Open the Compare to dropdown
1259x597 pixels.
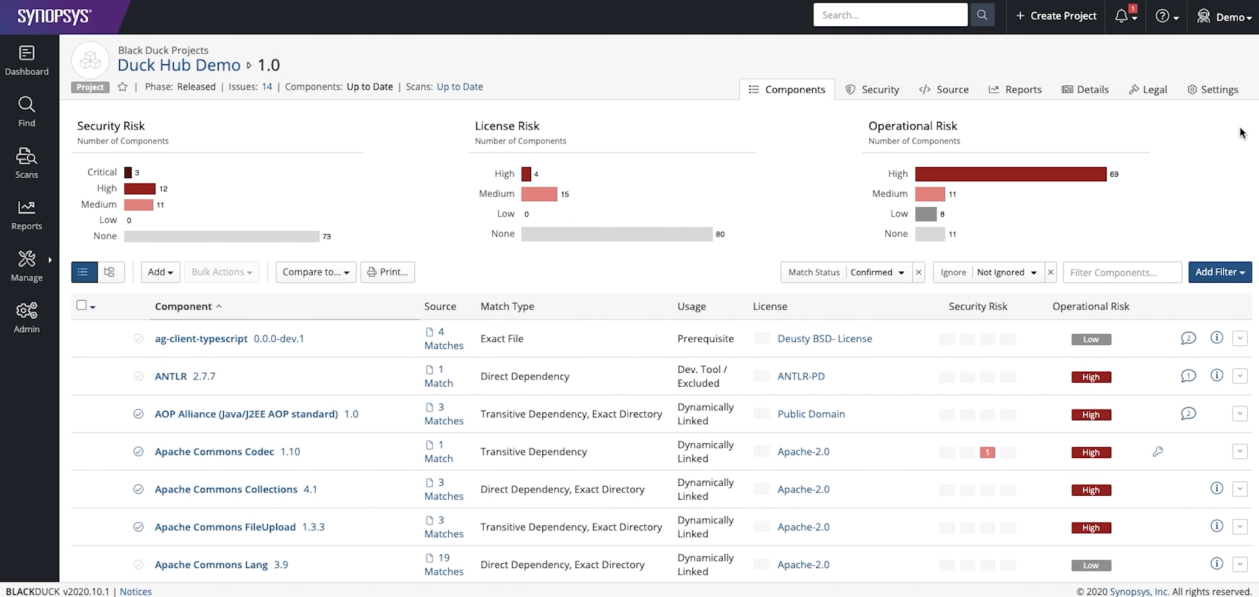[x=316, y=272]
